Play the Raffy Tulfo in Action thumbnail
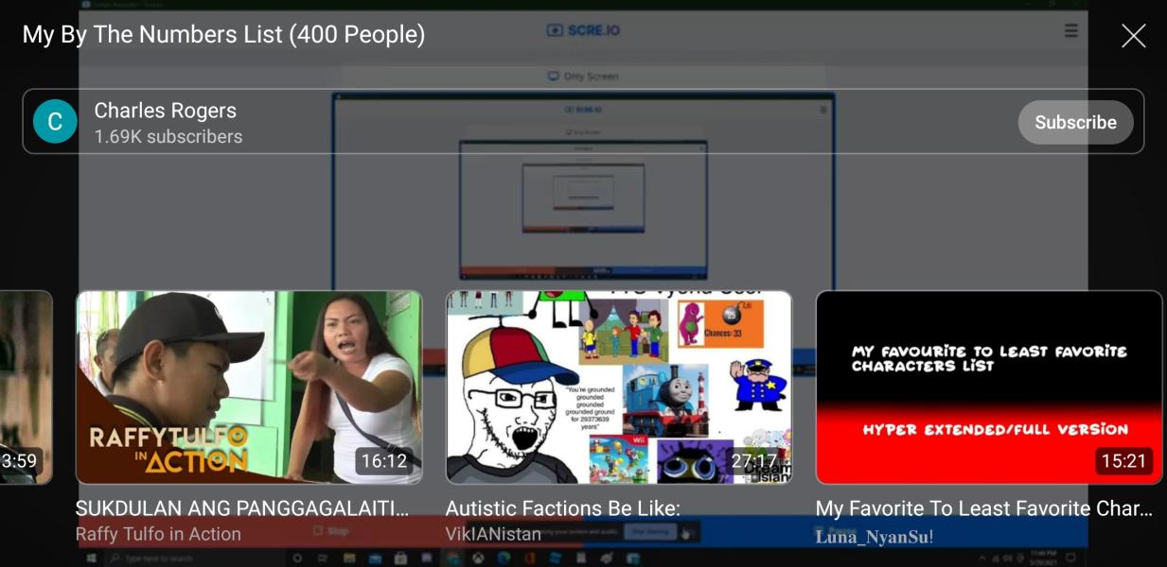This screenshot has height=567, width=1167. pyautogui.click(x=249, y=387)
